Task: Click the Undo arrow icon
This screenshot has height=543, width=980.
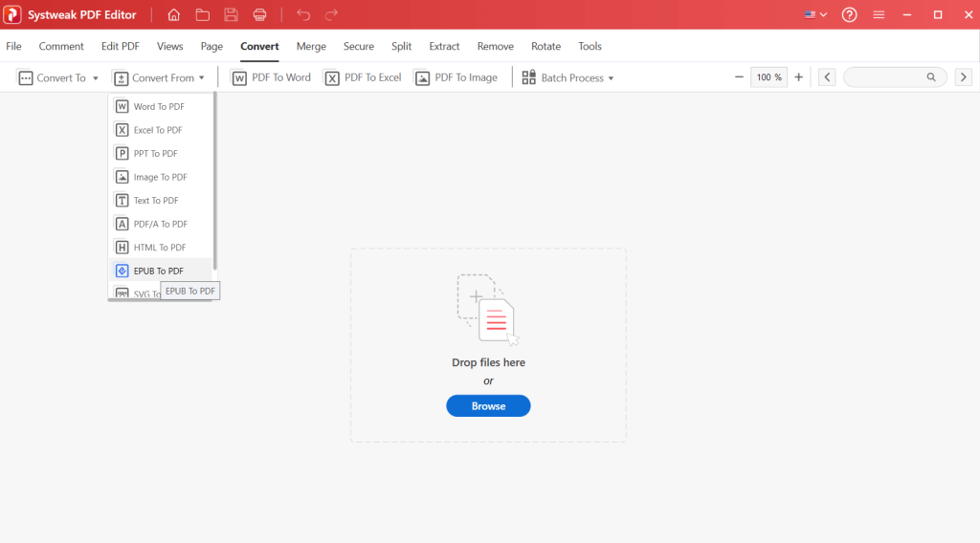Action: point(303,15)
